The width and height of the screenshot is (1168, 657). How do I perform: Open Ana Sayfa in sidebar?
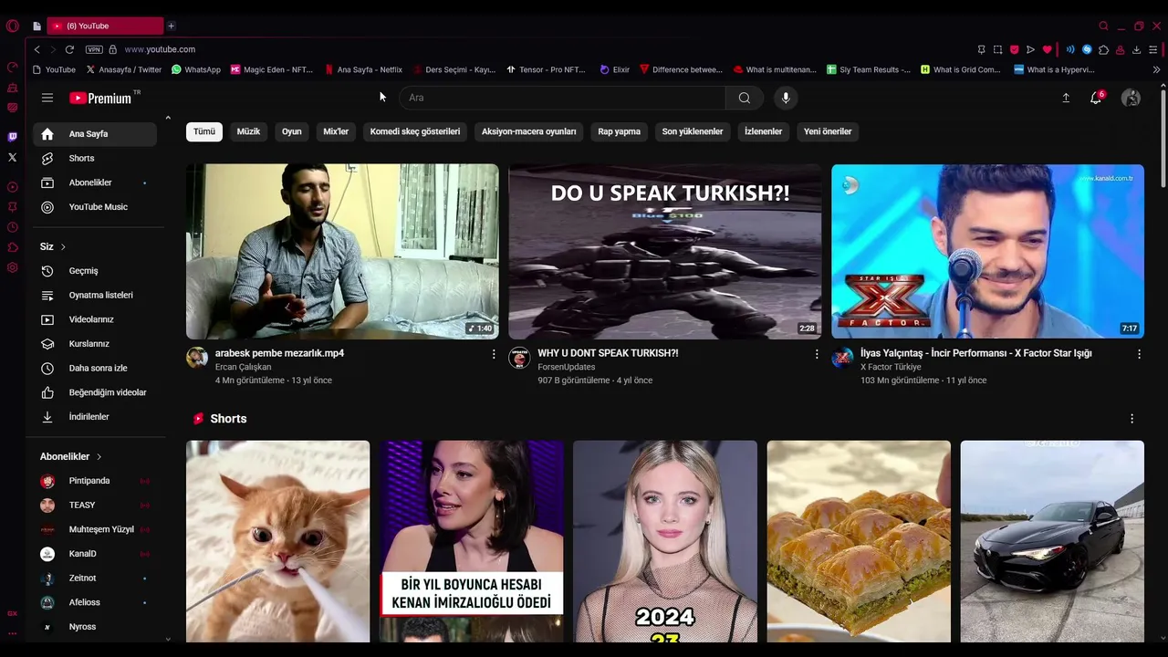tap(95, 134)
